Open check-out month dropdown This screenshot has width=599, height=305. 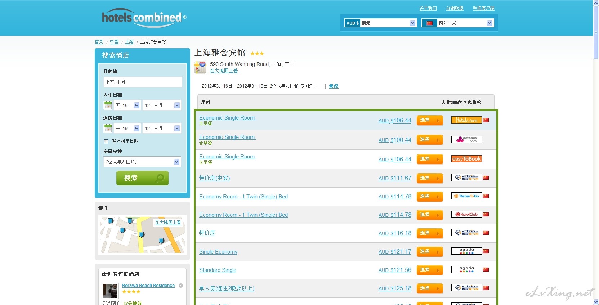(x=162, y=129)
